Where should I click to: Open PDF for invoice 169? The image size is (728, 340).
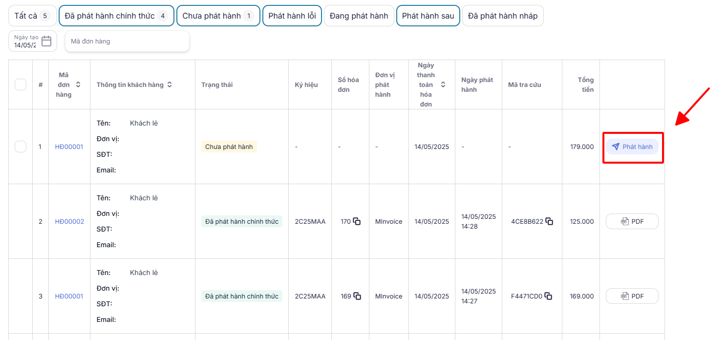coord(632,296)
